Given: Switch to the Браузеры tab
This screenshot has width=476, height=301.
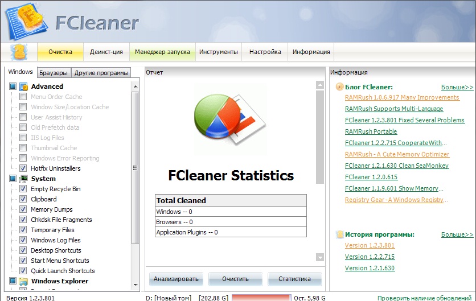Looking at the screenshot, I should pos(54,73).
